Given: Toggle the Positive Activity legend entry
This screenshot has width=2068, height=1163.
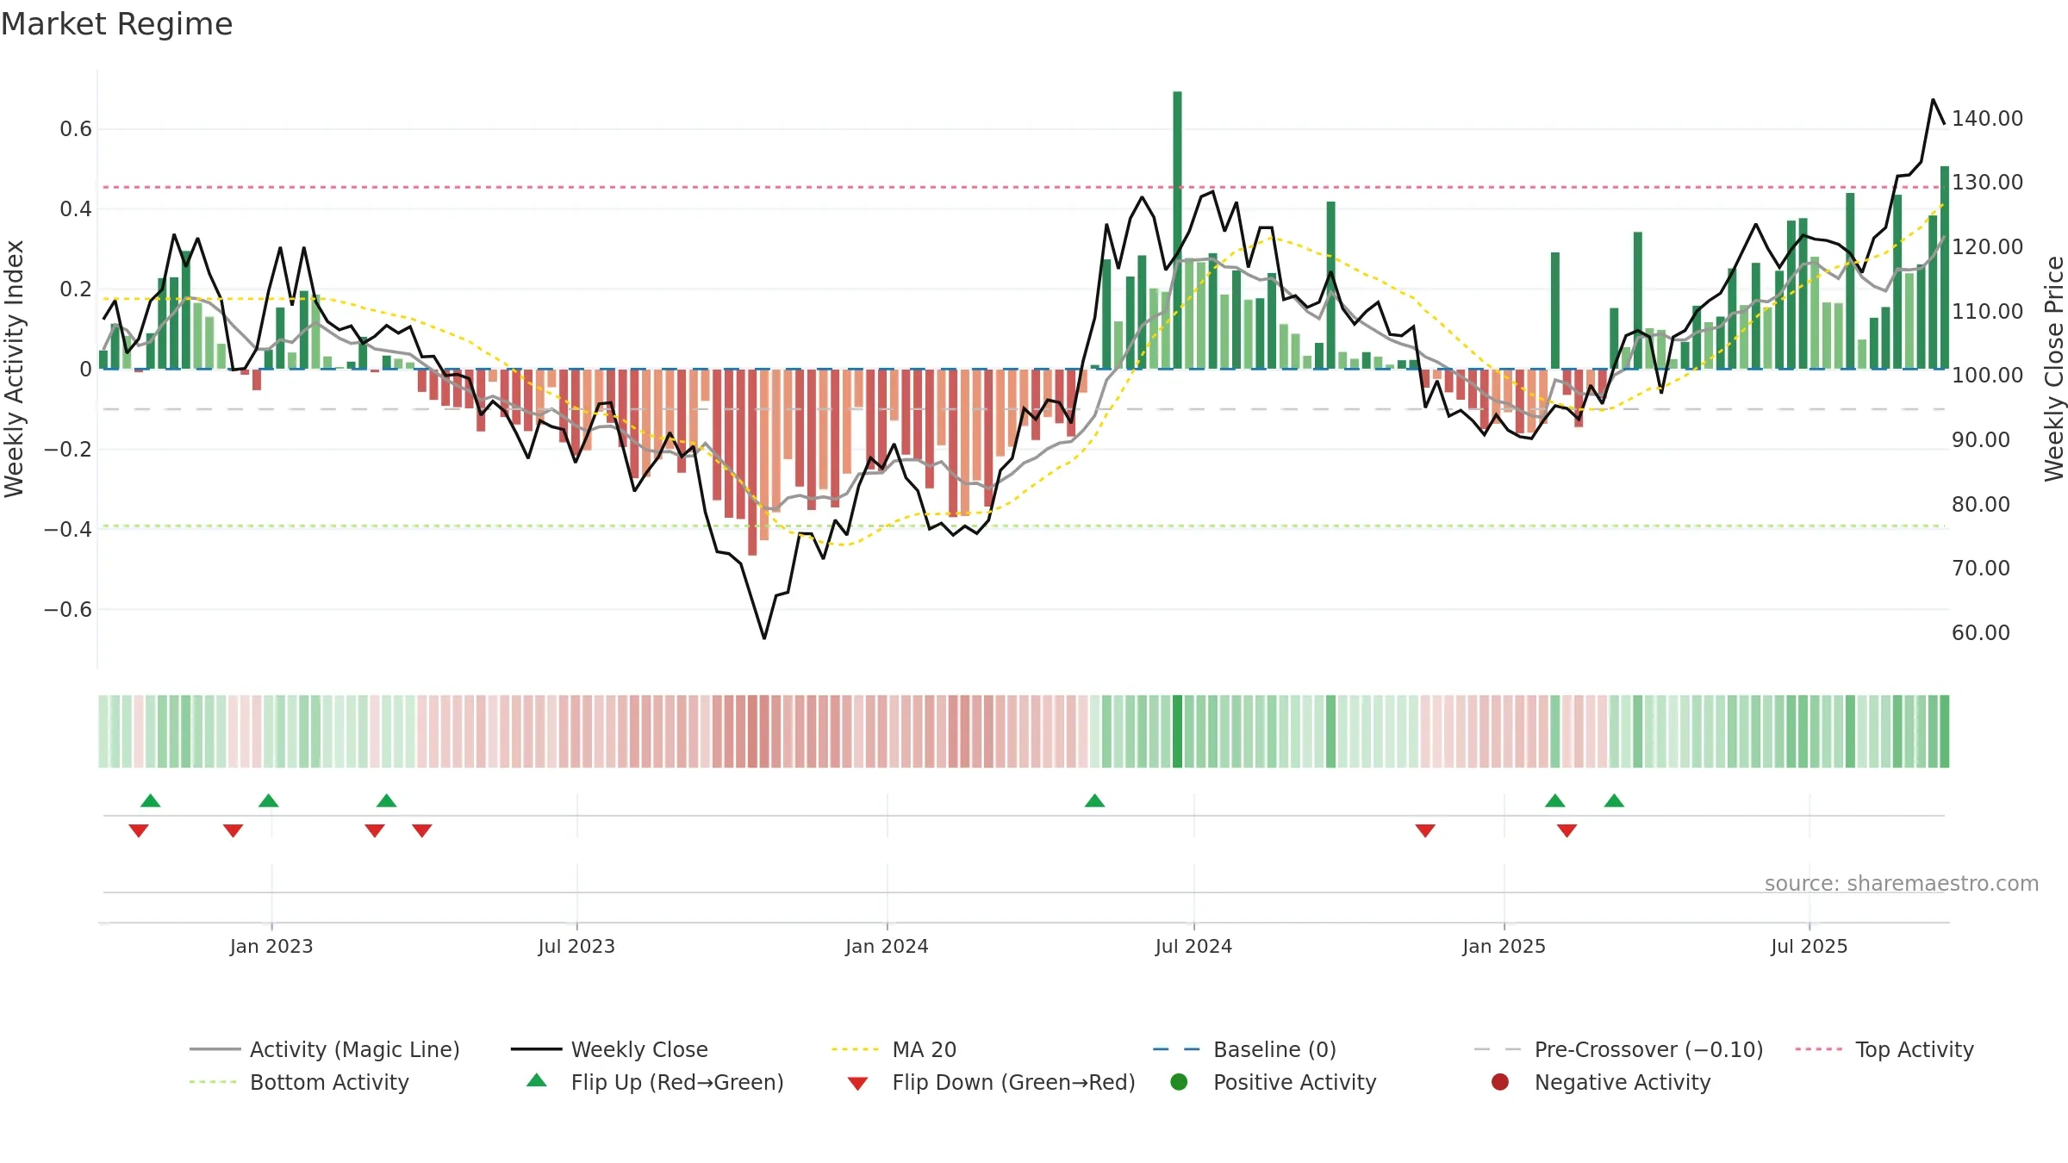Looking at the screenshot, I should coord(1273,1082).
